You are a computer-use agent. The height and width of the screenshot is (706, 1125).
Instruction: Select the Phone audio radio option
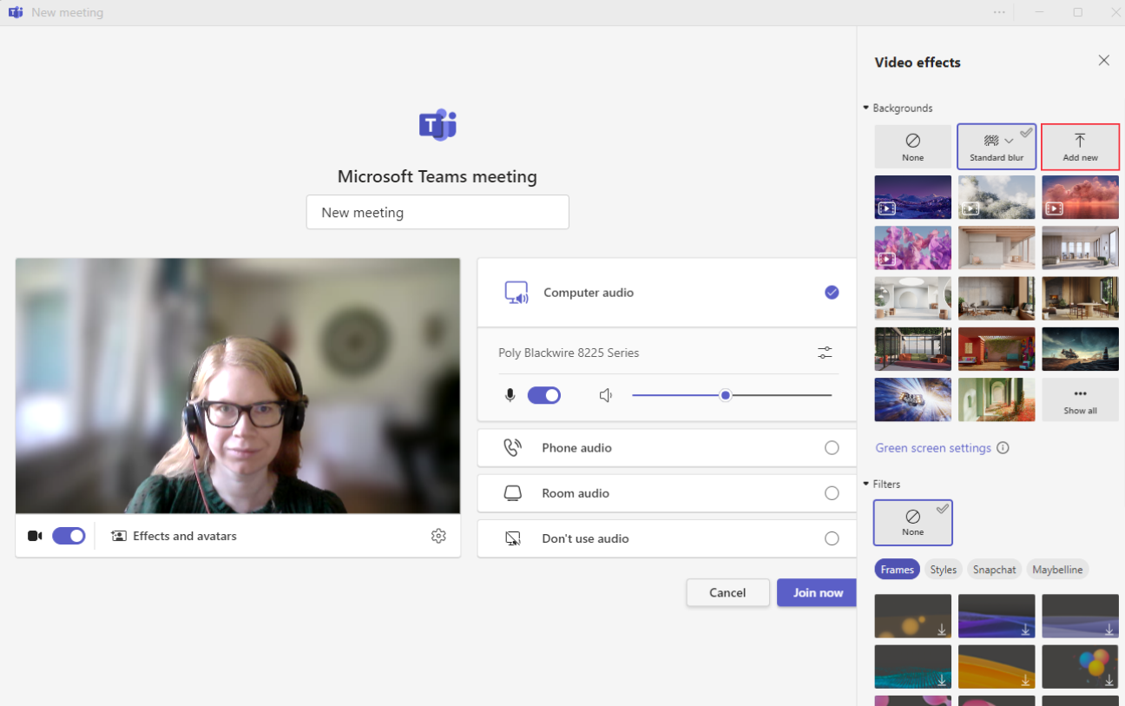coord(832,448)
